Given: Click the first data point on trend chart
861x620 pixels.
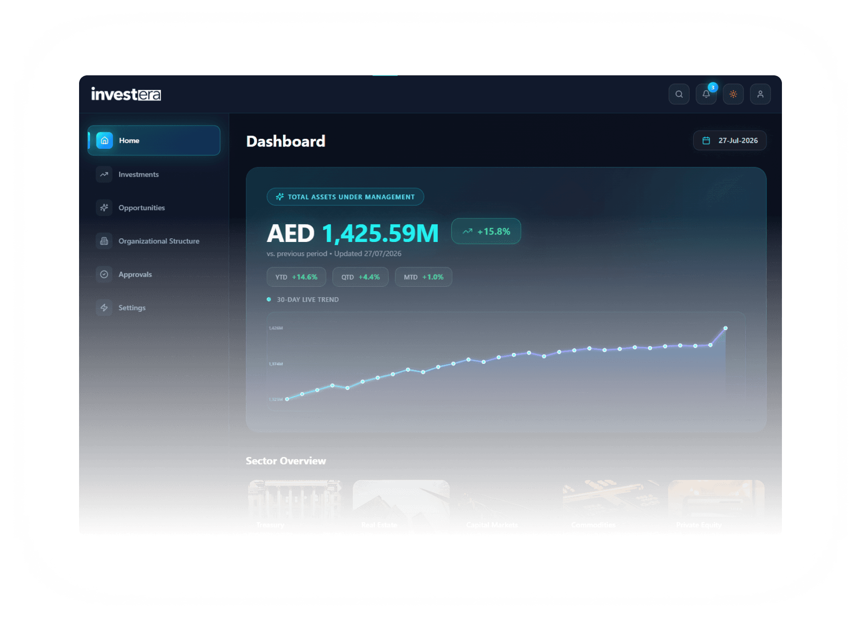Looking at the screenshot, I should (287, 399).
